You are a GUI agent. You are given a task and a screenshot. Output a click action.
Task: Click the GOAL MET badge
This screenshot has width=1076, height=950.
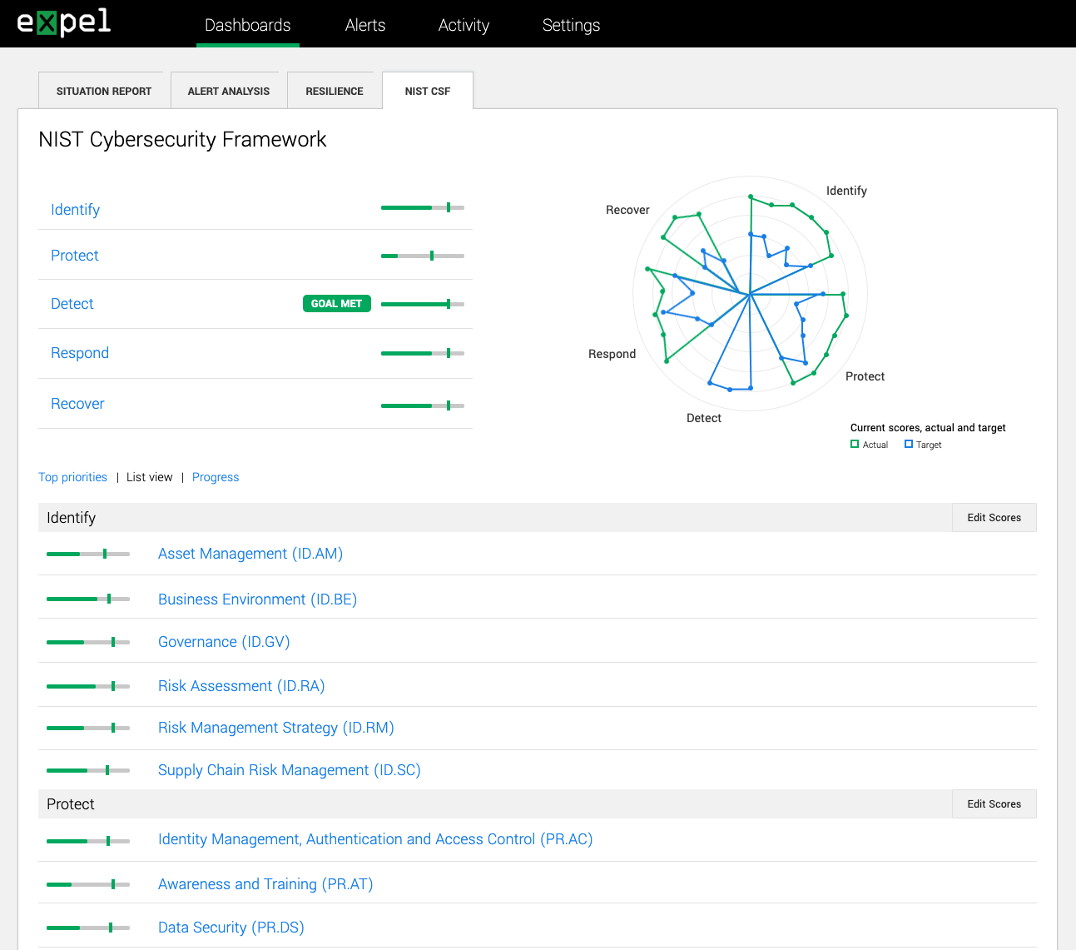[336, 304]
